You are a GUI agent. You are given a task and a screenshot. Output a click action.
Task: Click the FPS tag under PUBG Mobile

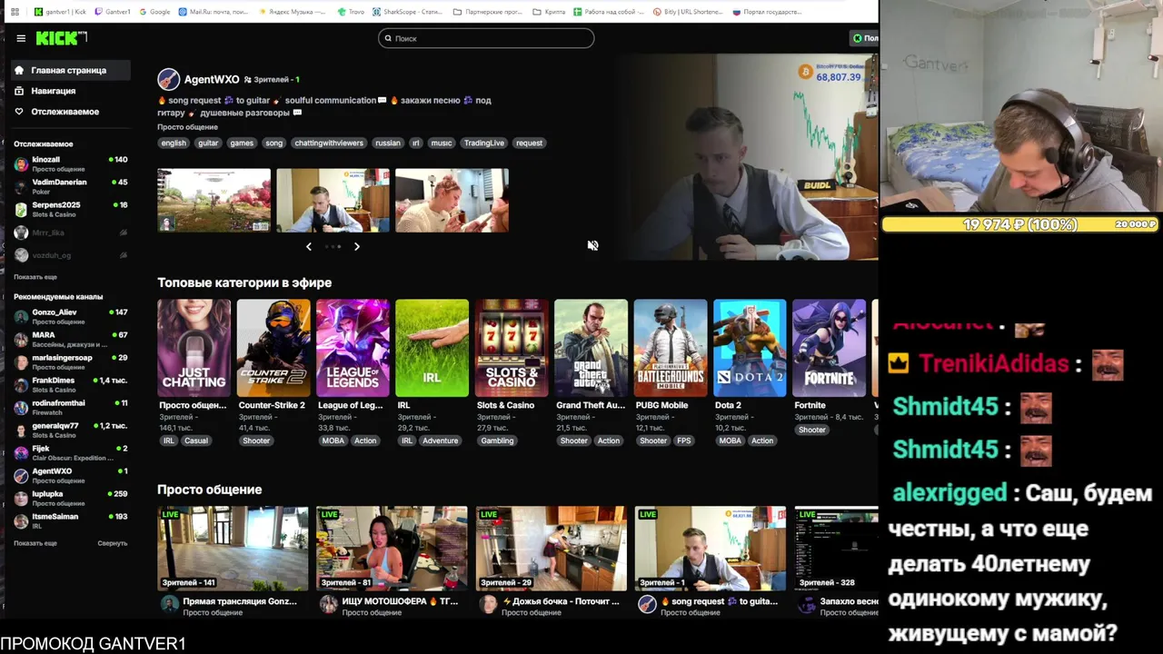tap(683, 441)
